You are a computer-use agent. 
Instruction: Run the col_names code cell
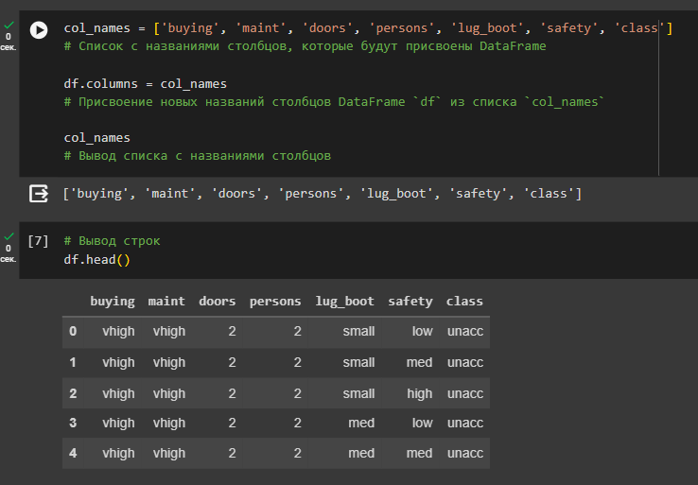coord(39,30)
